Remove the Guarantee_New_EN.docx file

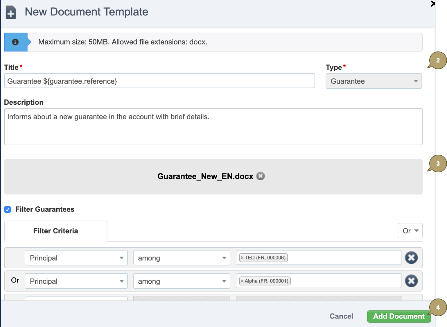pos(261,176)
